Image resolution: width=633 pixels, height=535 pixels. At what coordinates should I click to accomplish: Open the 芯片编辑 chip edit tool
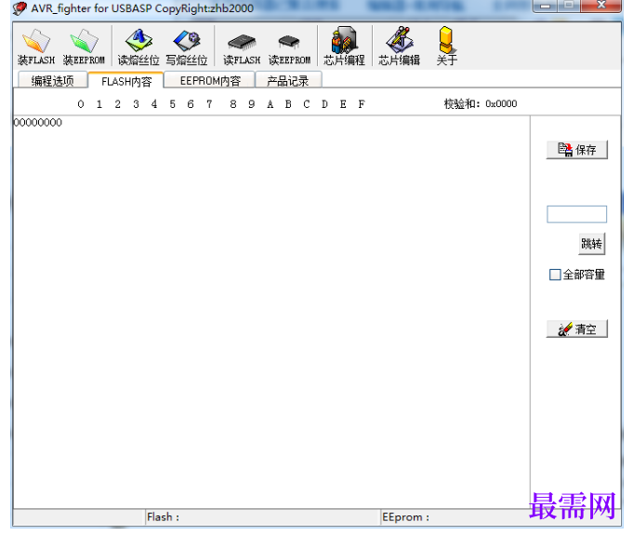(399, 47)
